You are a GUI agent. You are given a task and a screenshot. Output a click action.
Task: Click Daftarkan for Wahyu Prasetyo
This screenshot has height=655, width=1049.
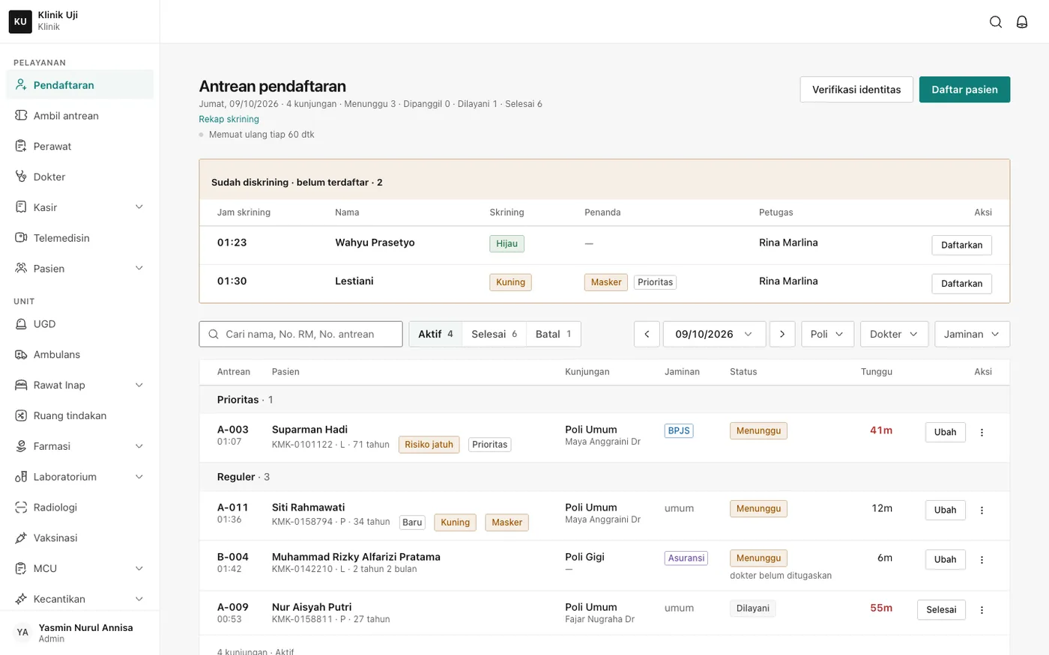(x=961, y=246)
